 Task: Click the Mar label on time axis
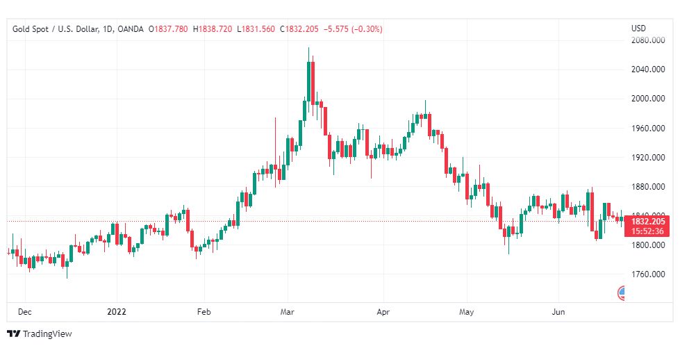287,312
